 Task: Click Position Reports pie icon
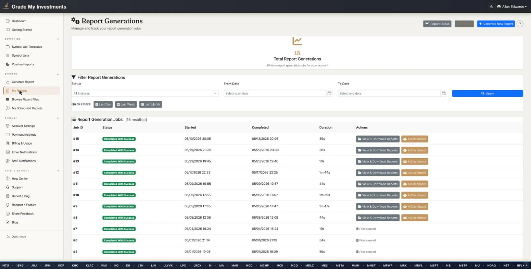(8, 64)
